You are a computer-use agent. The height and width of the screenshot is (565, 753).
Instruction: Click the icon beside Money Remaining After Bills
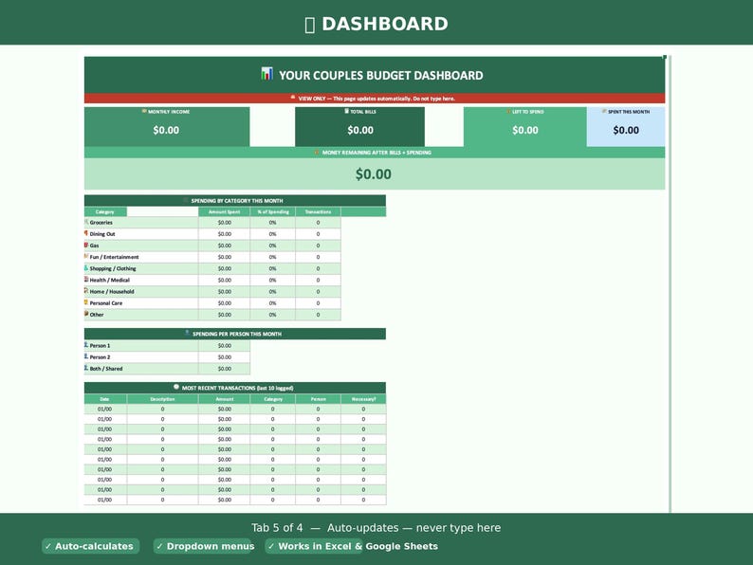click(x=317, y=153)
